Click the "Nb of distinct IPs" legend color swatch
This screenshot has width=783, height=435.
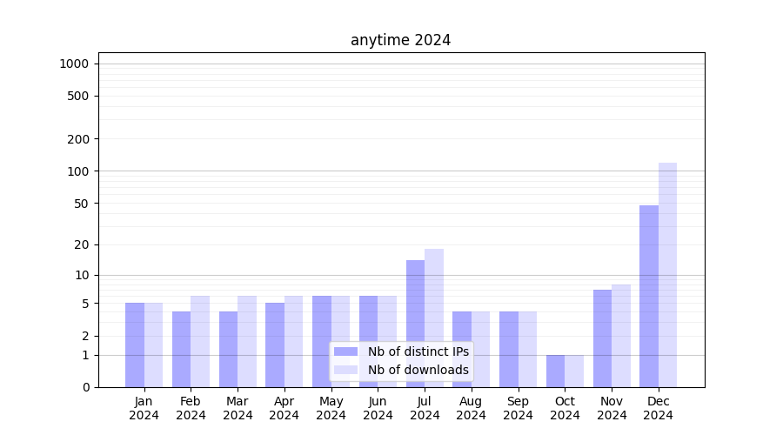click(x=345, y=351)
